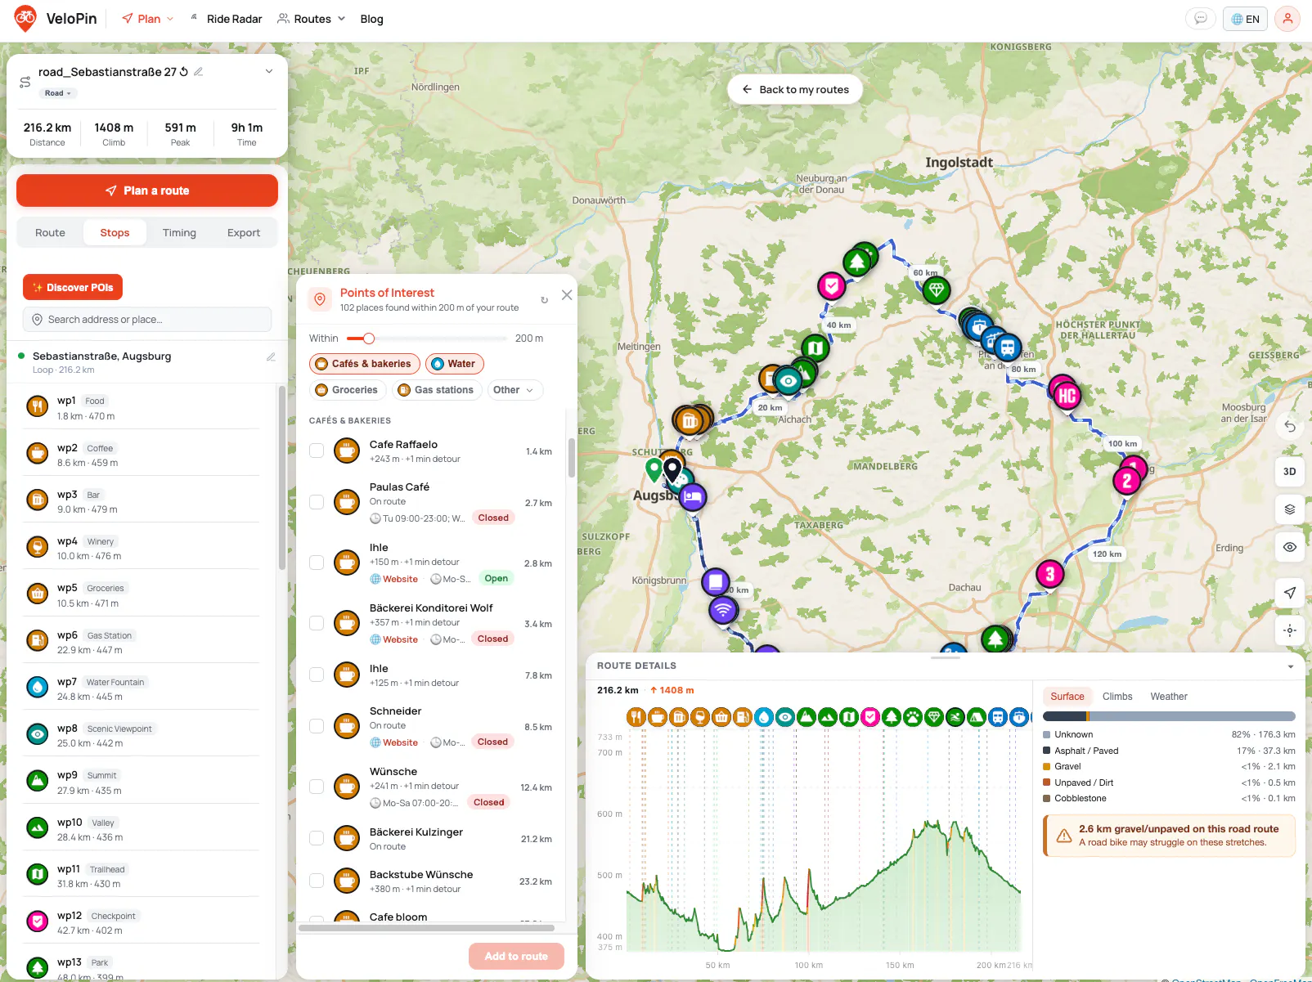1312x982 pixels.
Task: Toggle the map visibility eye button
Action: point(1290,547)
